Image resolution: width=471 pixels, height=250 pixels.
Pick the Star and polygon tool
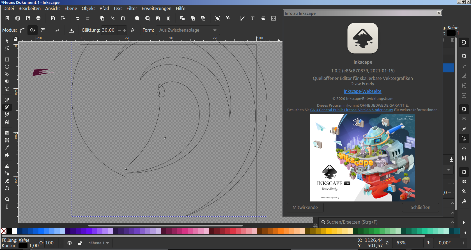[7, 74]
